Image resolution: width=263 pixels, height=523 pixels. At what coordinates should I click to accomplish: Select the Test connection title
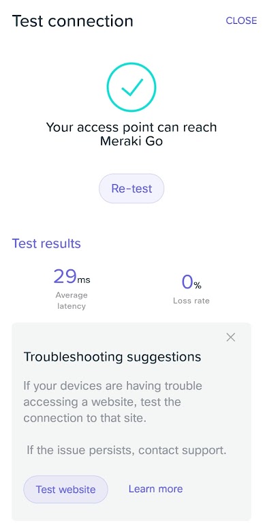(73, 21)
